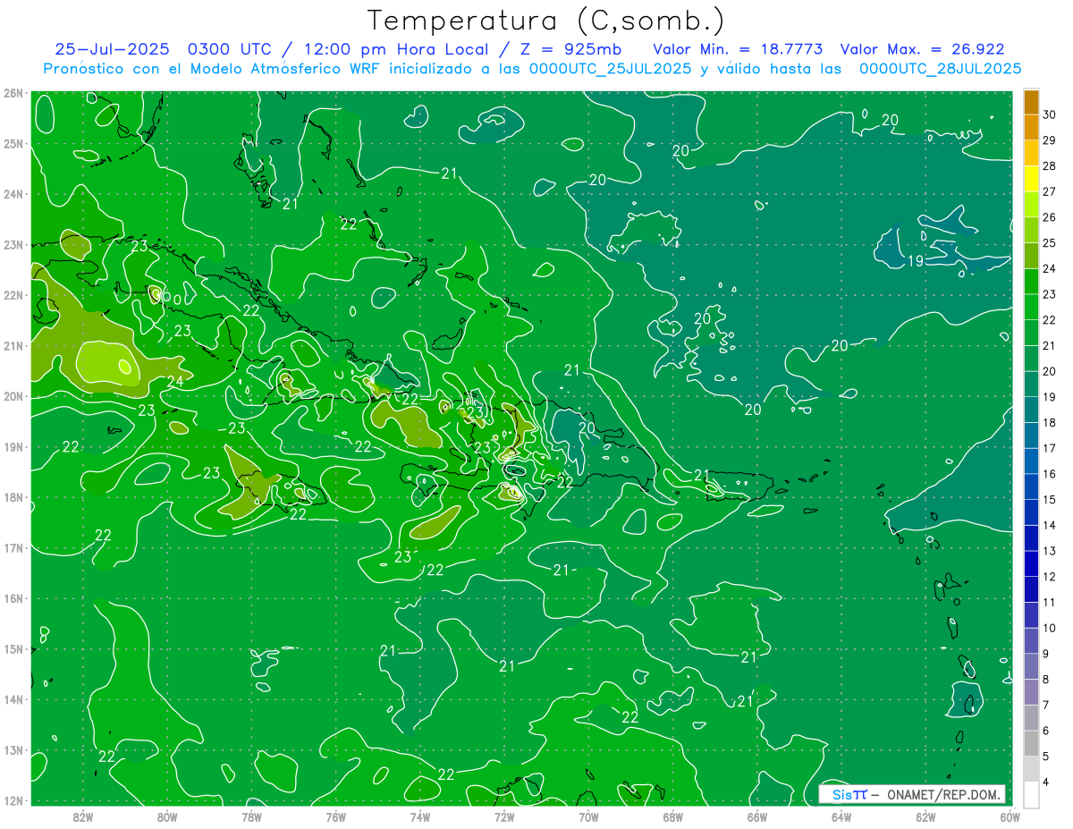Click the contour label '19' on the map
The image size is (1073, 829).
(x=916, y=261)
